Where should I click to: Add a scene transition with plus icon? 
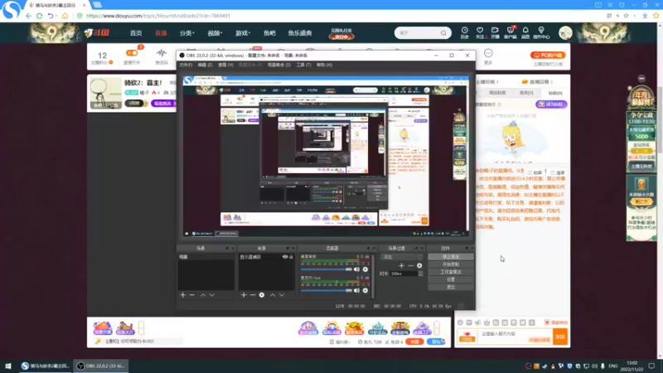click(401, 265)
